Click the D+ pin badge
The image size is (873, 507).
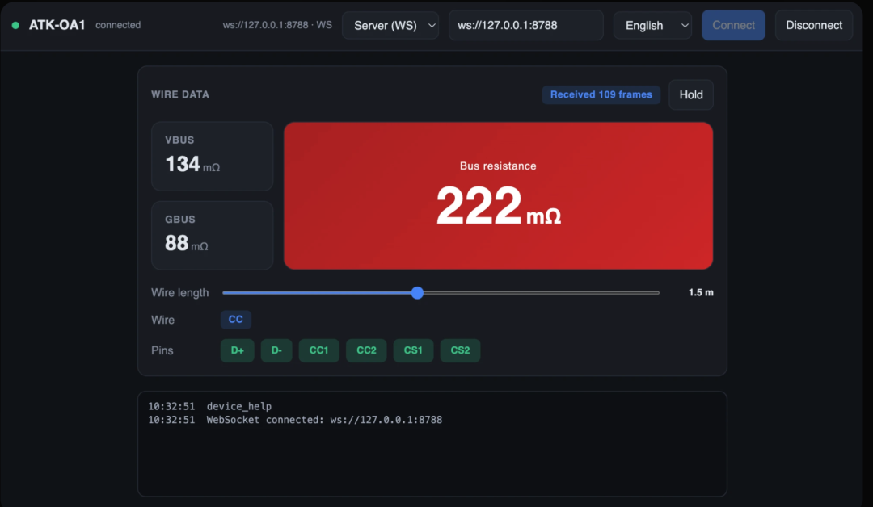237,351
